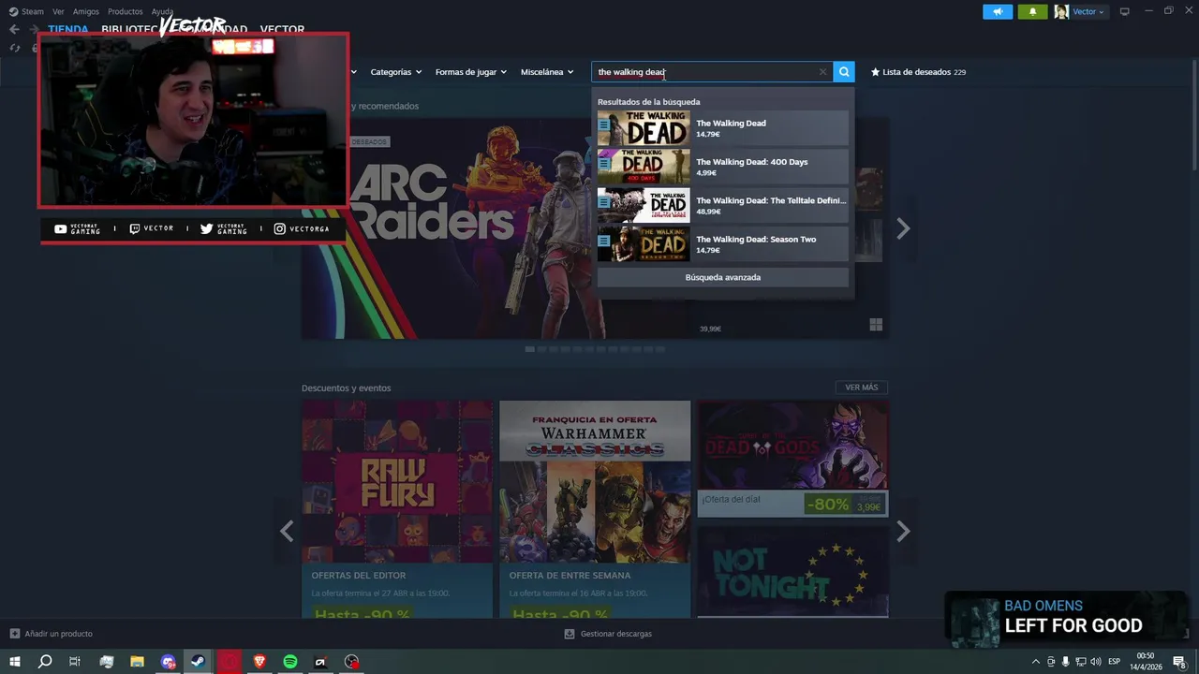
Task: Open Brave browser from taskbar
Action: tap(259, 662)
